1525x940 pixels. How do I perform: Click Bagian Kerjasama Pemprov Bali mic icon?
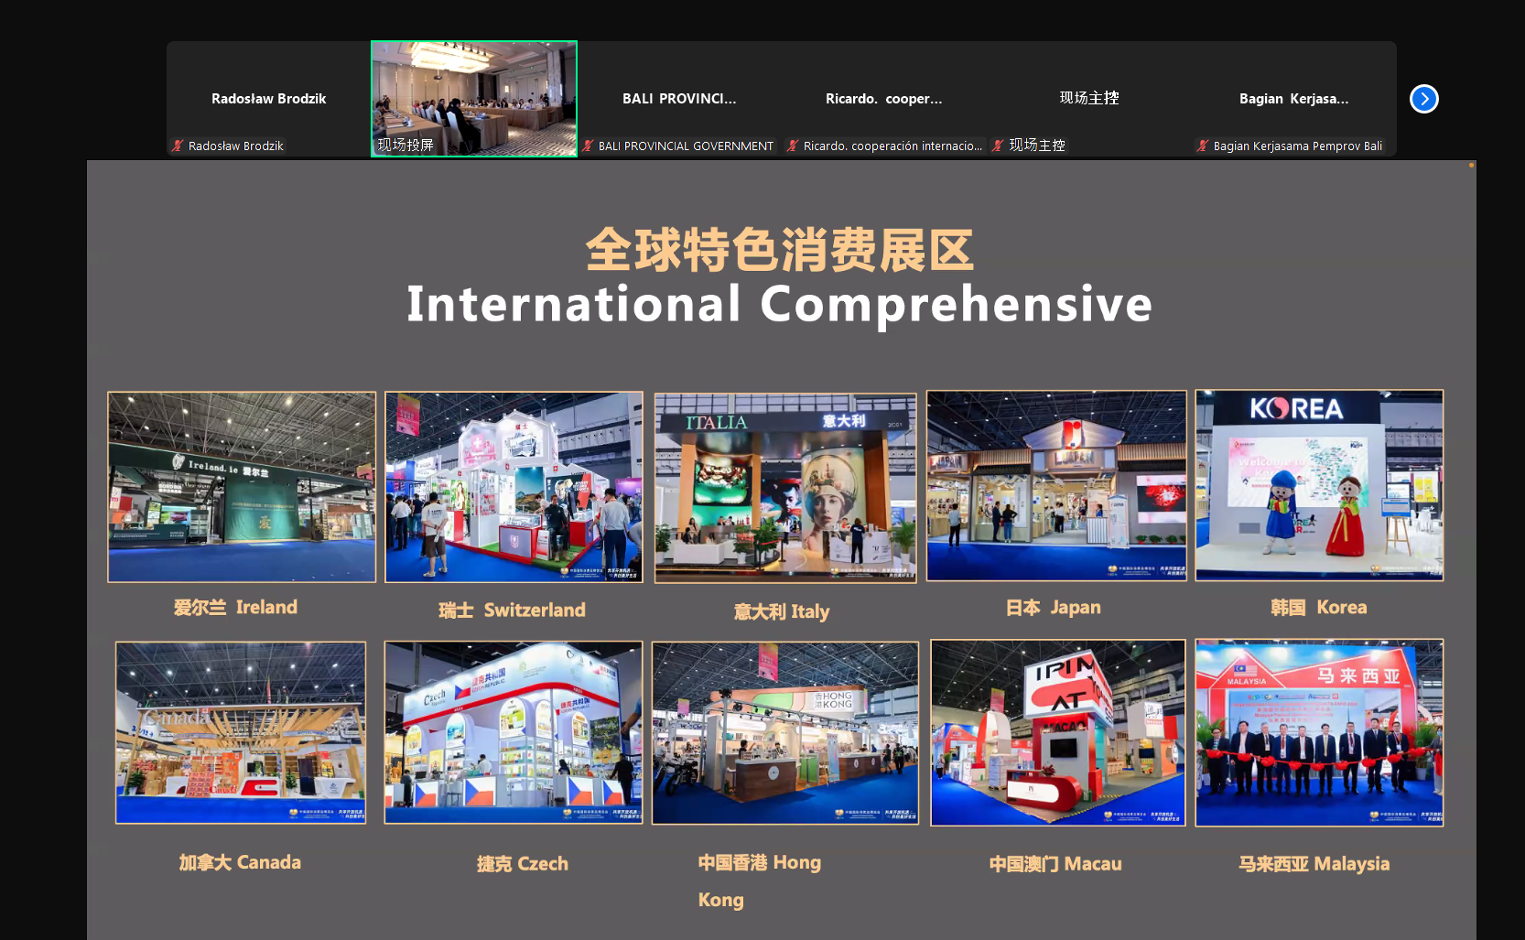pos(1204,146)
